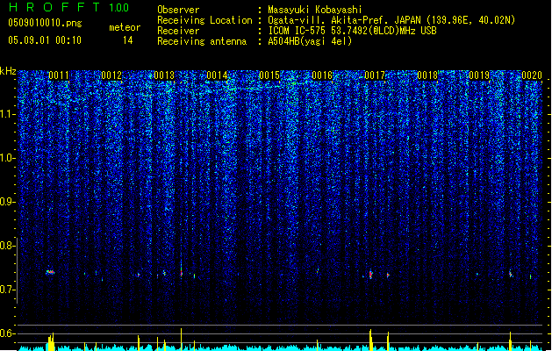Viewport: 552px width, 351px height.
Task: Click the 0.7 frequency axis label
Action: pos(7,290)
